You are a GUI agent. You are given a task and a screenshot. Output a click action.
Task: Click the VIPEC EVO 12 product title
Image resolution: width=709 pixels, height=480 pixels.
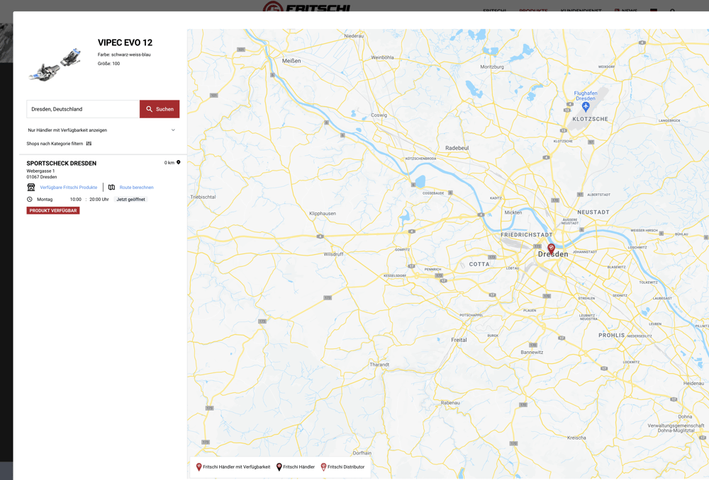[125, 42]
